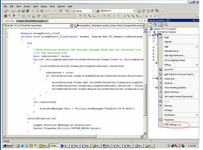Switch to the Start Page tab
The height and width of the screenshot is (150, 203).
click(x=9, y=21)
